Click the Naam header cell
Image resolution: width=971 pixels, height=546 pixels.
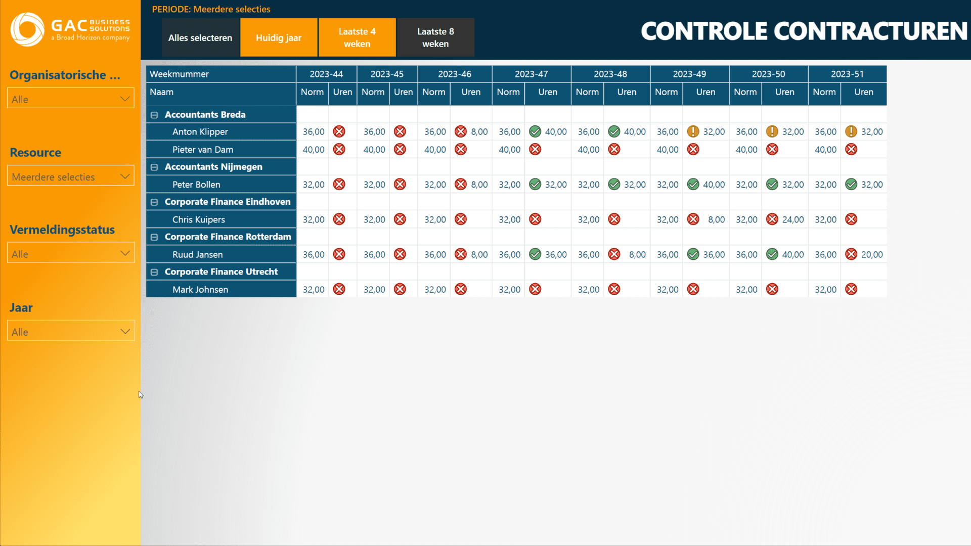click(221, 93)
